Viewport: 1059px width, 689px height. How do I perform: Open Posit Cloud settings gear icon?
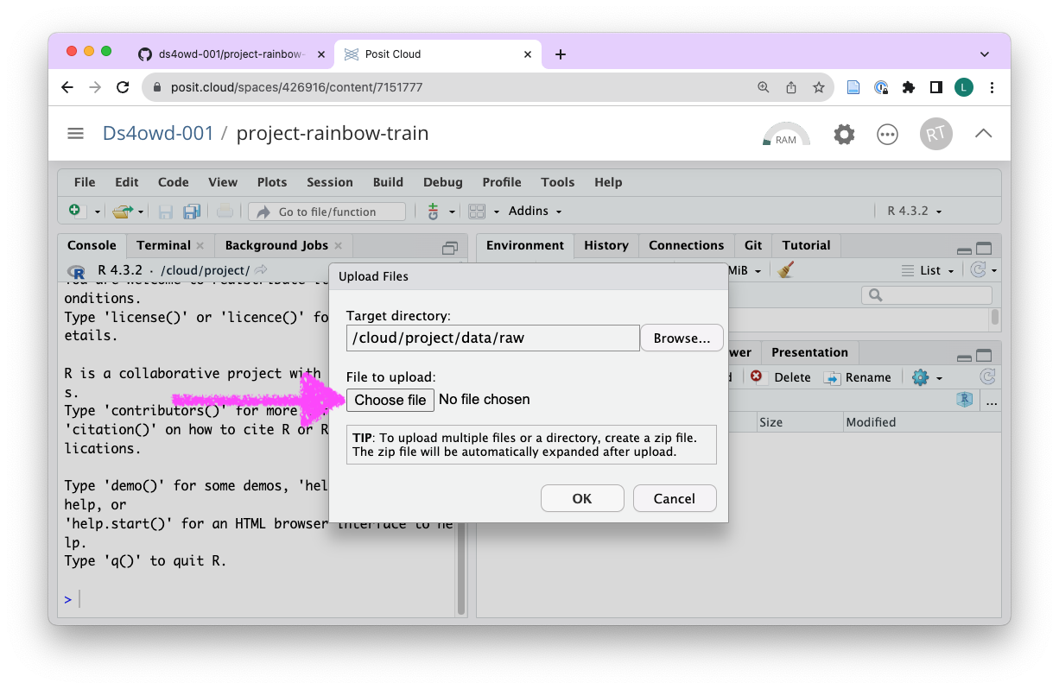coord(844,135)
